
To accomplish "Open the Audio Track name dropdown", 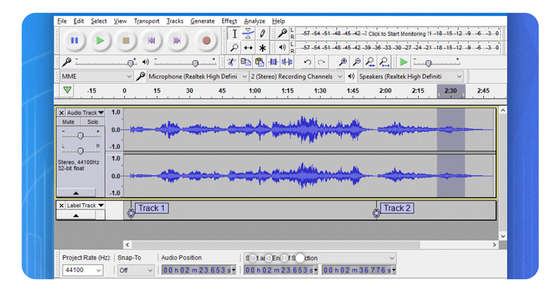I will pyautogui.click(x=85, y=113).
